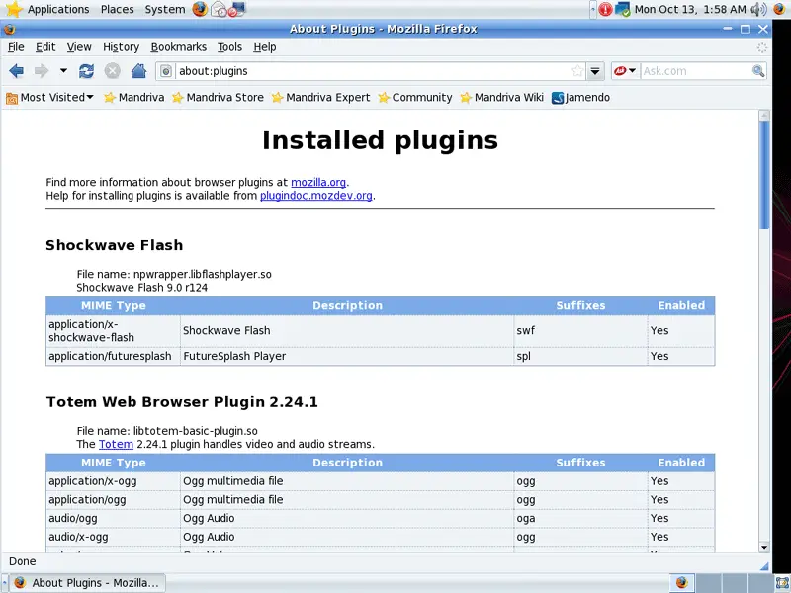Click the blue monitor launcher in top panel
This screenshot has height=593, width=791.
(x=236, y=9)
